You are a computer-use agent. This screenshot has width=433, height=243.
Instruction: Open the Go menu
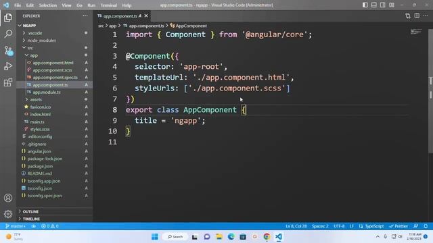coord(80,5)
